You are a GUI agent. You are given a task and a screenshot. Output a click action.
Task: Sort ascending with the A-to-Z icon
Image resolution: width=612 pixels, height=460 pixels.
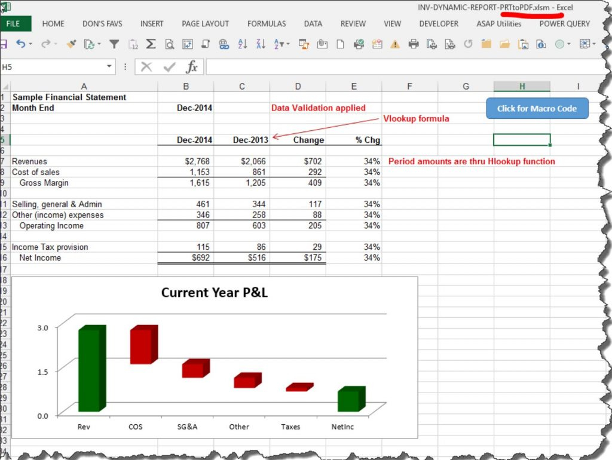click(x=243, y=44)
